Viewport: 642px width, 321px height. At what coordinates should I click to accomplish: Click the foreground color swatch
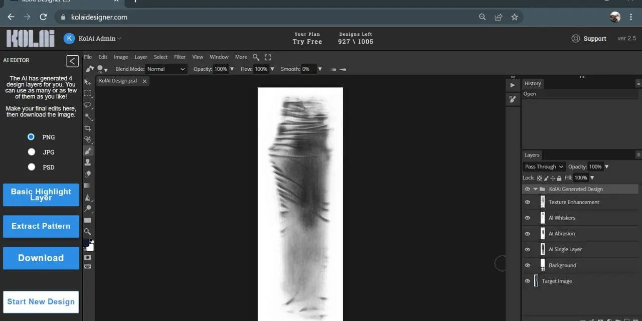click(x=86, y=243)
